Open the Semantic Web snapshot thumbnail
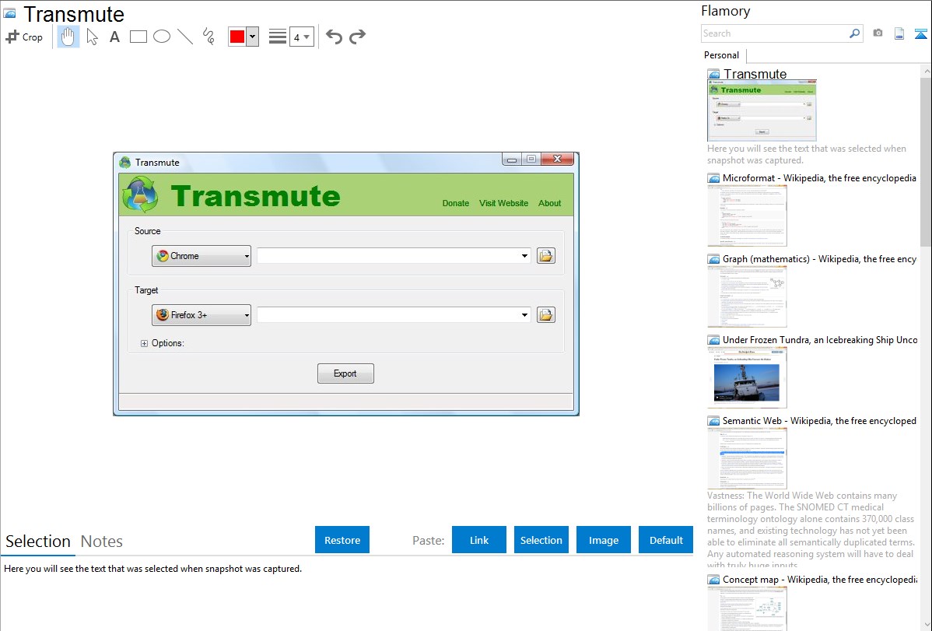 (x=747, y=458)
